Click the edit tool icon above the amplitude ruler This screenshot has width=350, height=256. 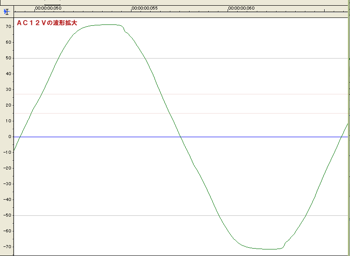pyautogui.click(x=6, y=11)
